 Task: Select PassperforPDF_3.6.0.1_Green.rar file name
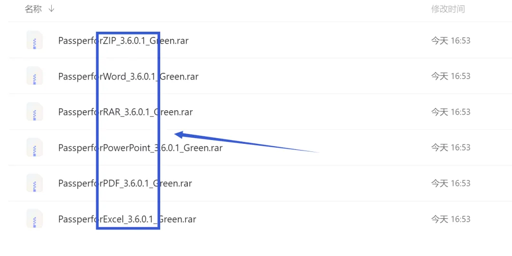[x=125, y=183]
